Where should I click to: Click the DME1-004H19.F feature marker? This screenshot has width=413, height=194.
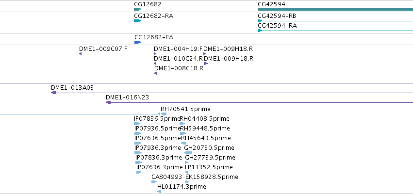tap(155, 54)
